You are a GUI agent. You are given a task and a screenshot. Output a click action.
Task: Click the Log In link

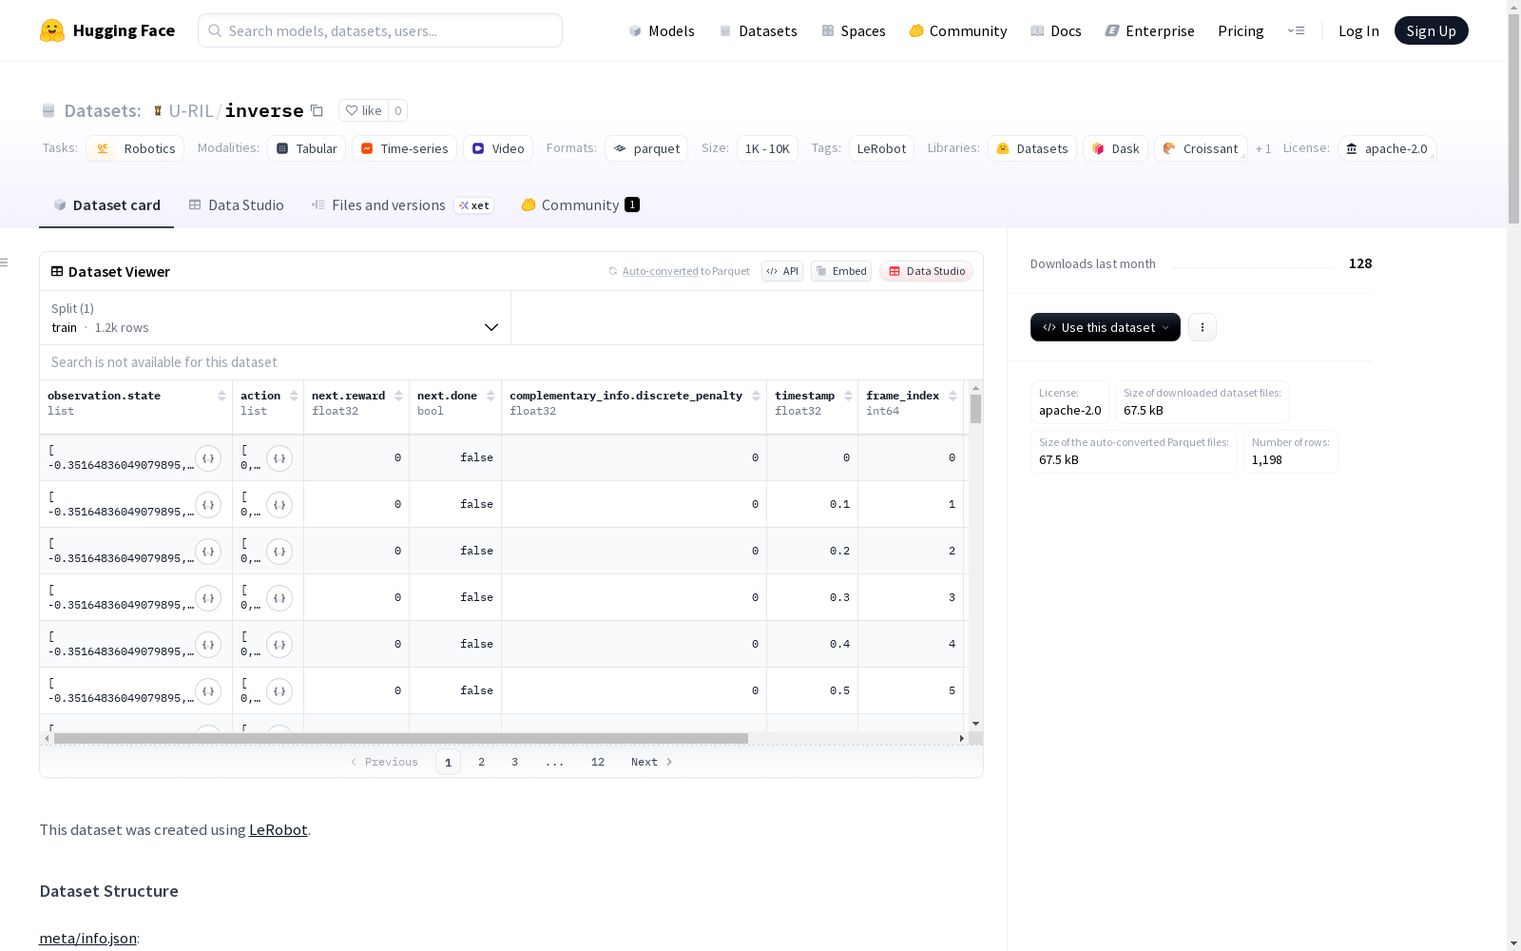[x=1358, y=30]
